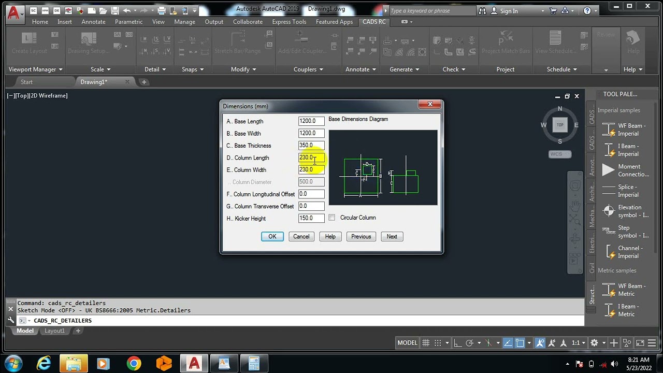Click the Undo arrow icon
Viewport: 663px width, 373px height.
point(127,10)
